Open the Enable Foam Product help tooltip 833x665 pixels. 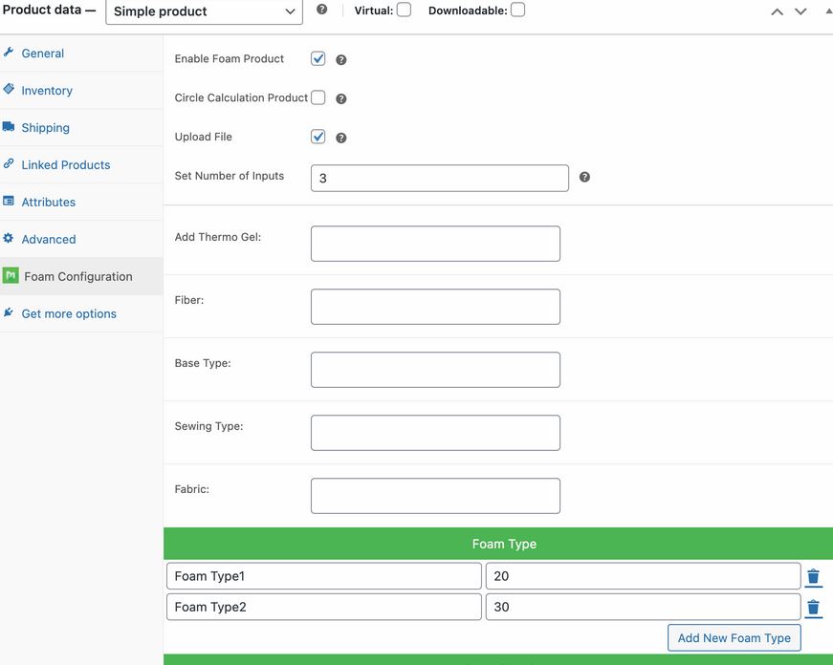(x=340, y=58)
